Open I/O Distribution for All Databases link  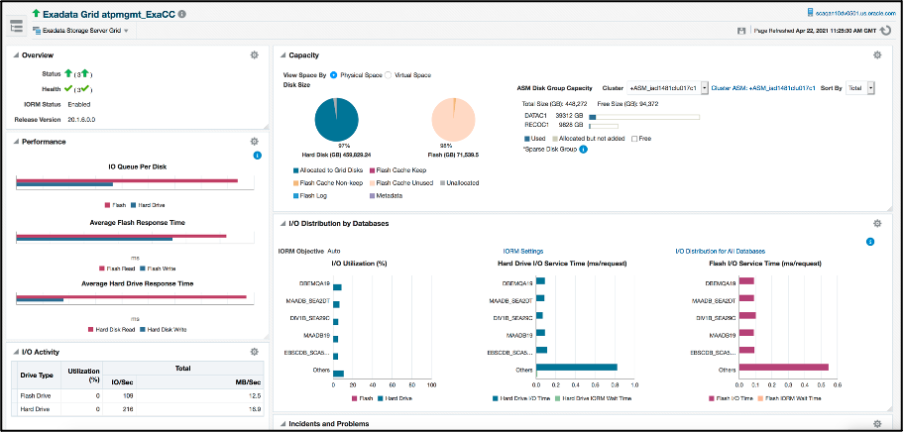720,251
